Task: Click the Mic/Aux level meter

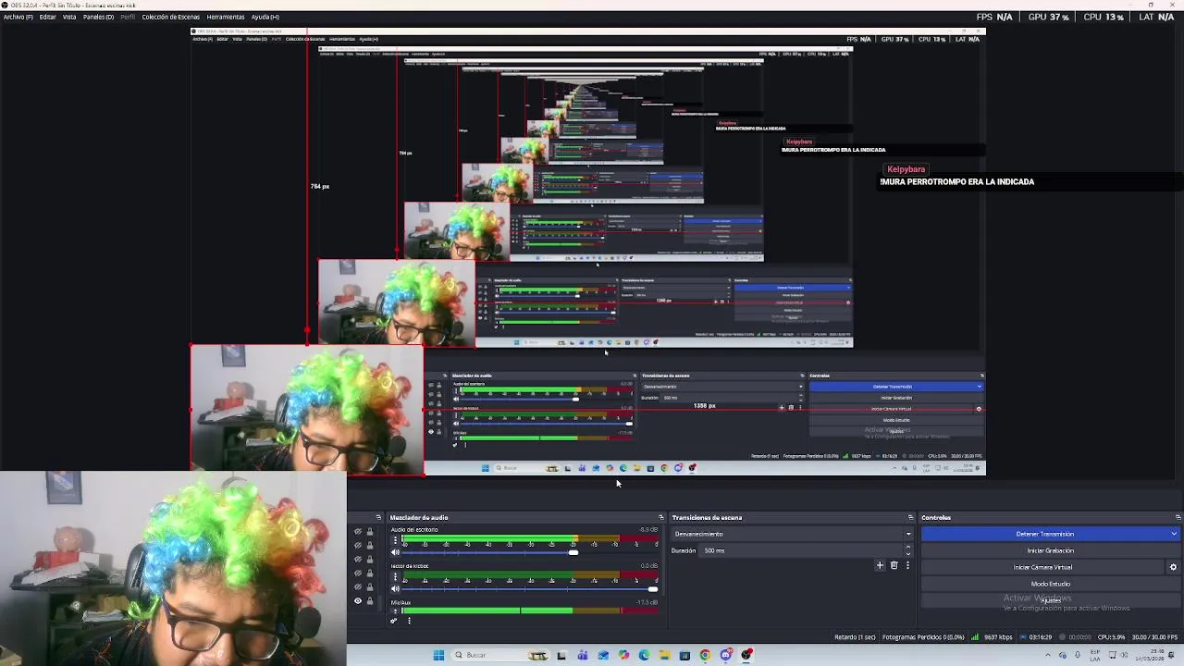Action: [530, 610]
